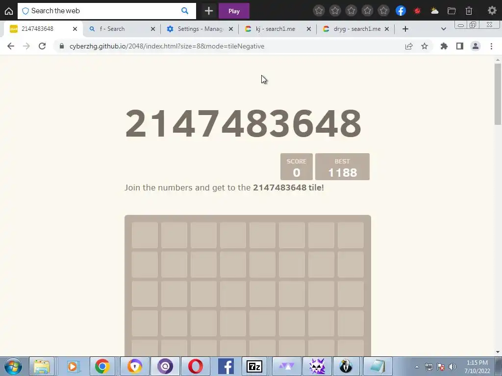The width and height of the screenshot is (502, 376).
Task: Open the Facebook taskbar icon
Action: [226, 366]
